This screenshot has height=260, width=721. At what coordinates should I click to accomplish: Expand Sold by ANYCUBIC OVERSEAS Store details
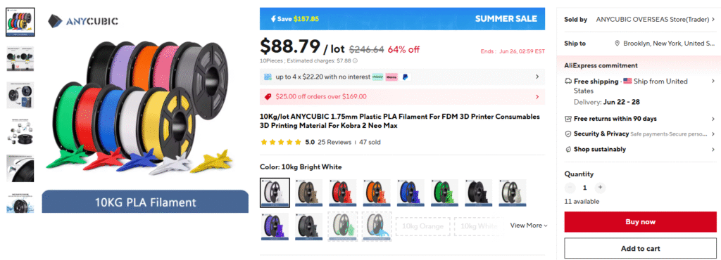point(713,20)
